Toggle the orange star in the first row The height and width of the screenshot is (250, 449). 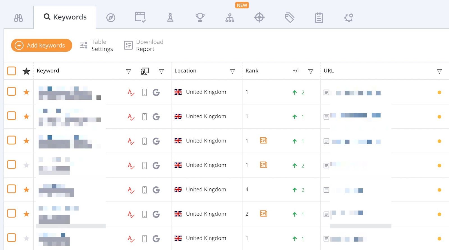tap(26, 92)
